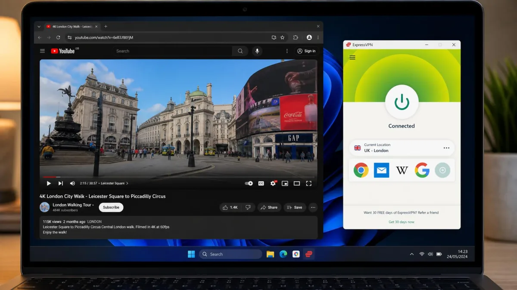Screen dimensions: 517x290
Task: Play the video
Action: coord(49,183)
